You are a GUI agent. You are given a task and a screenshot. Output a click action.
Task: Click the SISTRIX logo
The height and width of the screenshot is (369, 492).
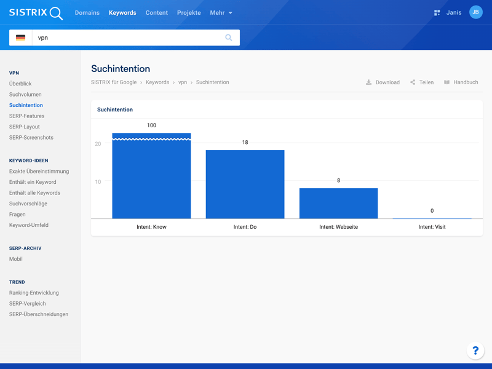(x=36, y=13)
